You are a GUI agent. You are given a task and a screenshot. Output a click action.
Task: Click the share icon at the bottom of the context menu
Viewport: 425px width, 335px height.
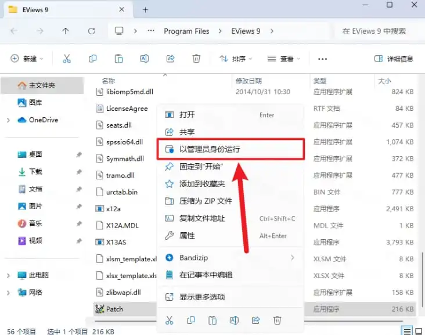255,320
